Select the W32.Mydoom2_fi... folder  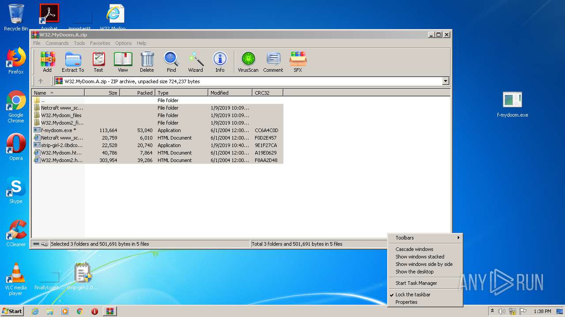(158, 123)
